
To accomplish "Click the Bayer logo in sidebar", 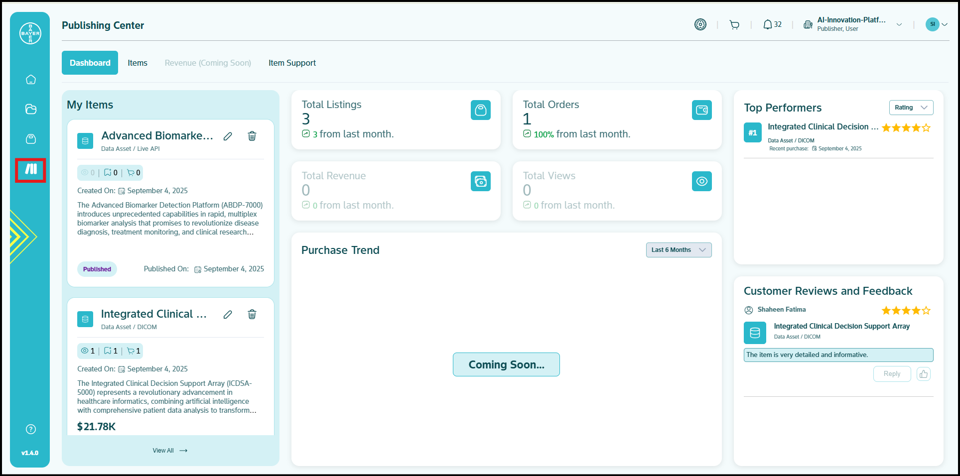I will click(x=30, y=33).
